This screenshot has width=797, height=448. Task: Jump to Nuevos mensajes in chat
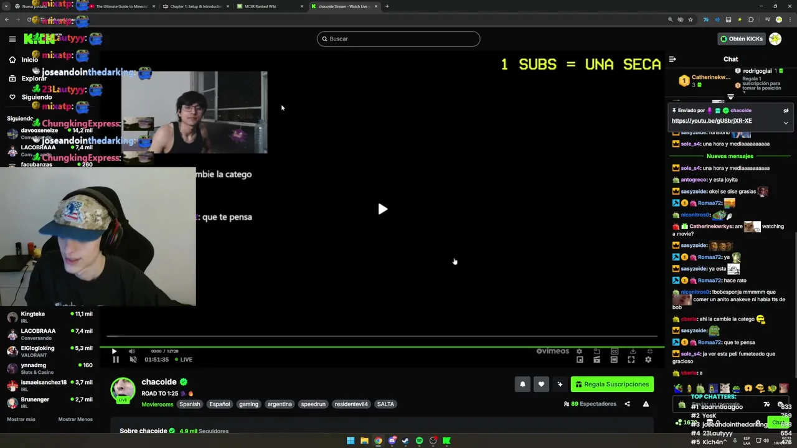point(730,156)
